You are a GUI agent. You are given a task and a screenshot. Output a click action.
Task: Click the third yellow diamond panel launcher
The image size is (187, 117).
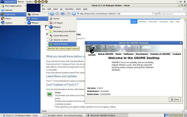point(43,2)
